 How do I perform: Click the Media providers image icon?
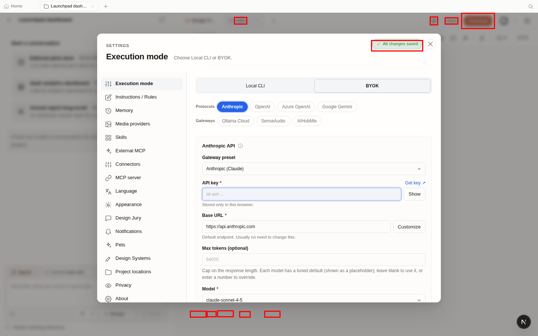pyautogui.click(x=108, y=124)
